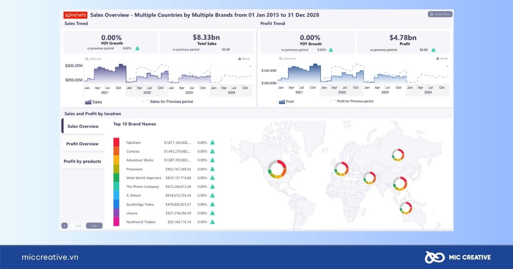Image resolution: width=513 pixels, height=269 pixels.
Task: Click the pink Northwind Traders color swatch
Action: 116,222
